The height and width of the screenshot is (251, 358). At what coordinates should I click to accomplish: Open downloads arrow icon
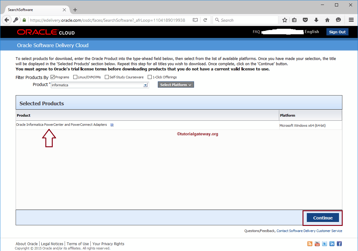pyautogui.click(x=316, y=20)
